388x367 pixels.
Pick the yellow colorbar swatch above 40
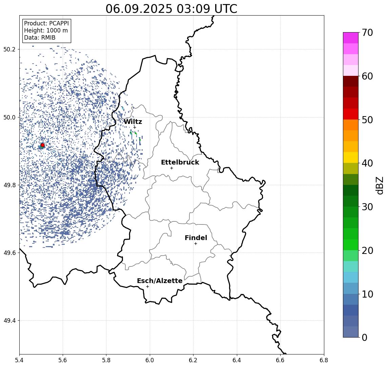[351, 158]
